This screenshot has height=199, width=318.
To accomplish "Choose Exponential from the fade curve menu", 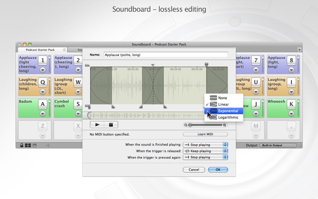I will (224, 111).
